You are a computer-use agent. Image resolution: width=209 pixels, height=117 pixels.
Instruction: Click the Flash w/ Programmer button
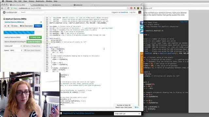(x=32, y=46)
